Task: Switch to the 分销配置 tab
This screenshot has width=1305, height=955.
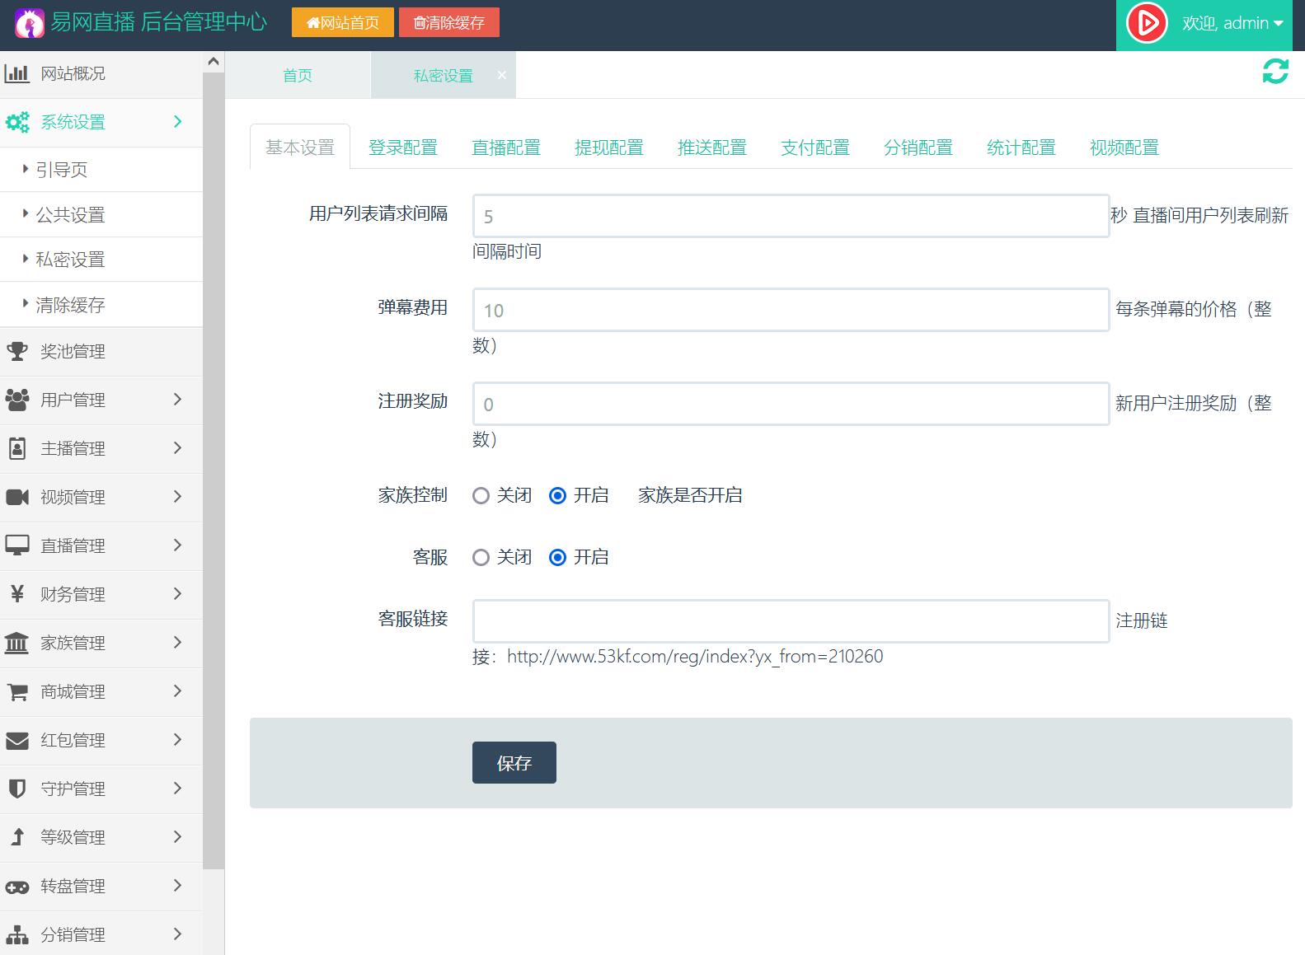Action: [918, 147]
